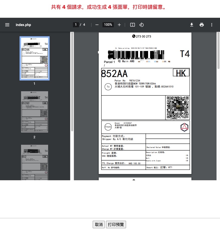Click the page number input field
This screenshot has height=230, width=220.
pos(76,25)
